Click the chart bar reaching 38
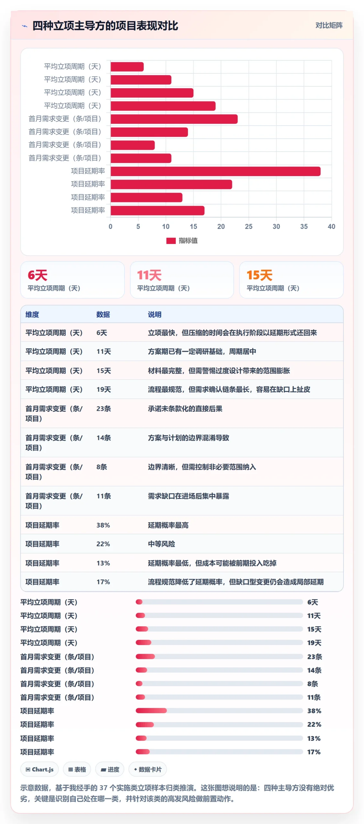Screen dimensions: 364x824 point(215,171)
